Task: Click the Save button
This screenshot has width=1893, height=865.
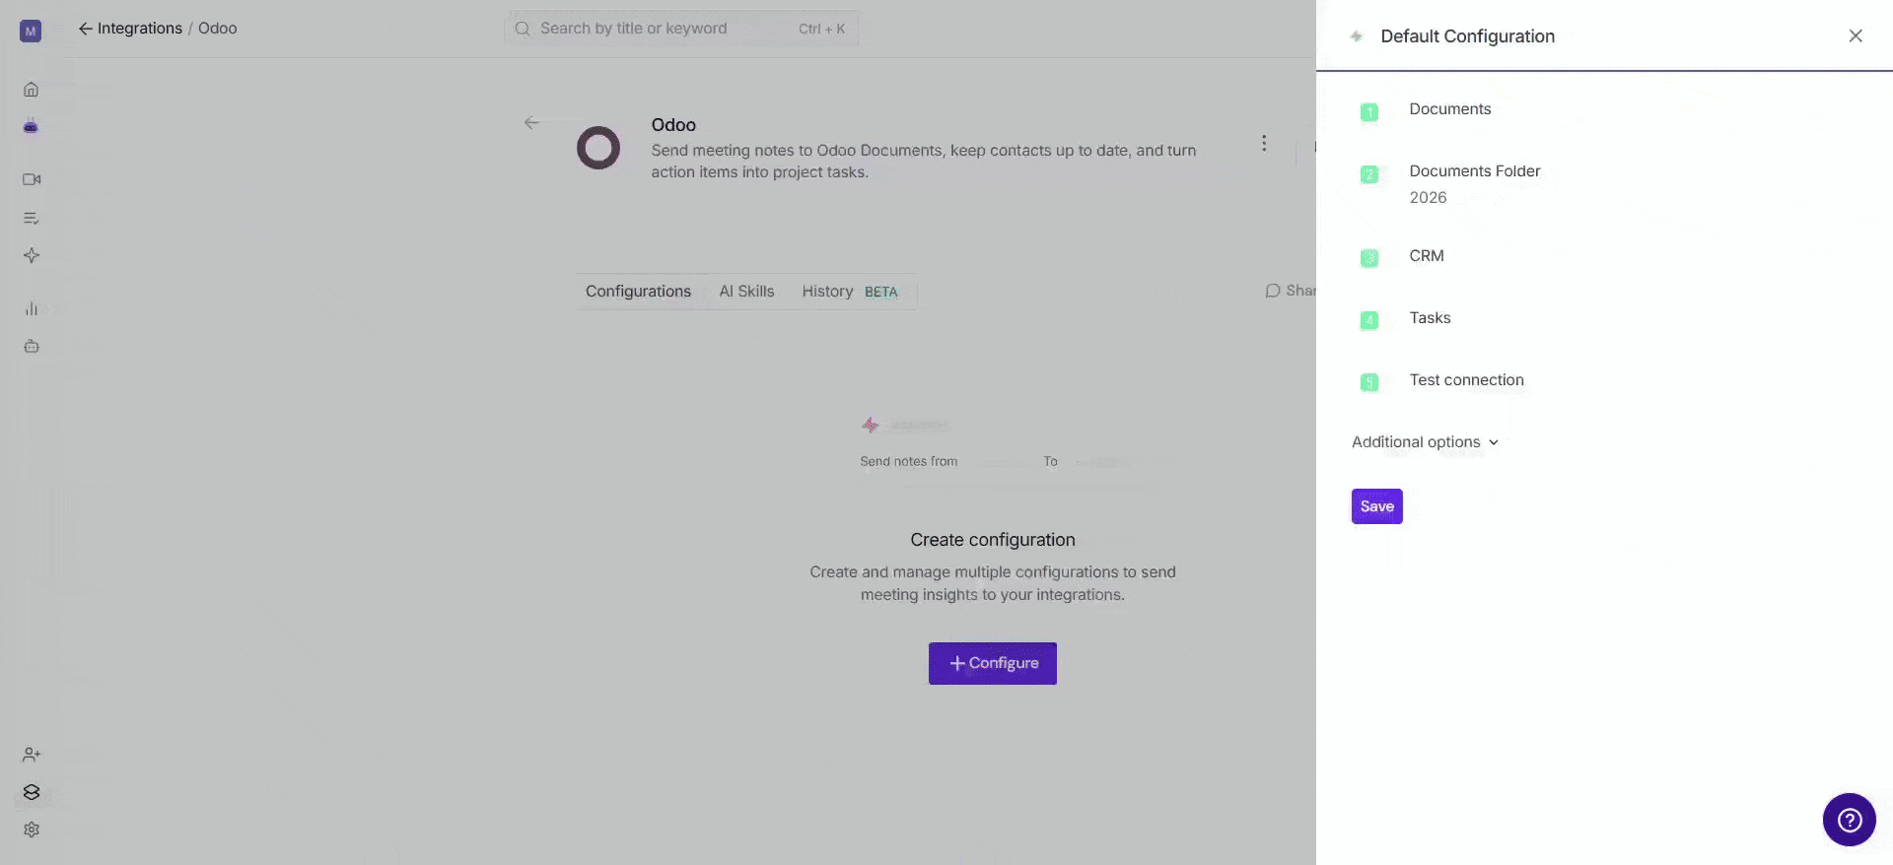Action: (x=1376, y=506)
